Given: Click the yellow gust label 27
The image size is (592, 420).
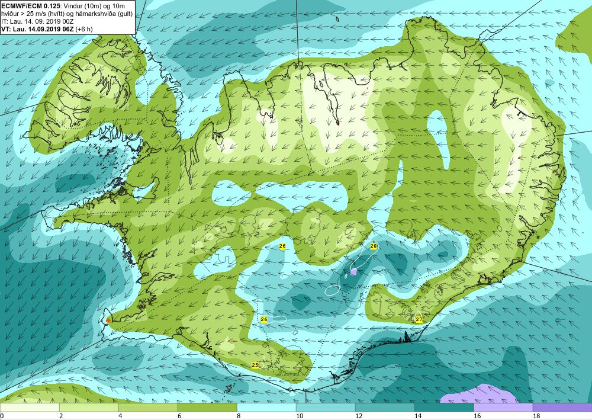Looking at the screenshot, I should click(x=419, y=319).
